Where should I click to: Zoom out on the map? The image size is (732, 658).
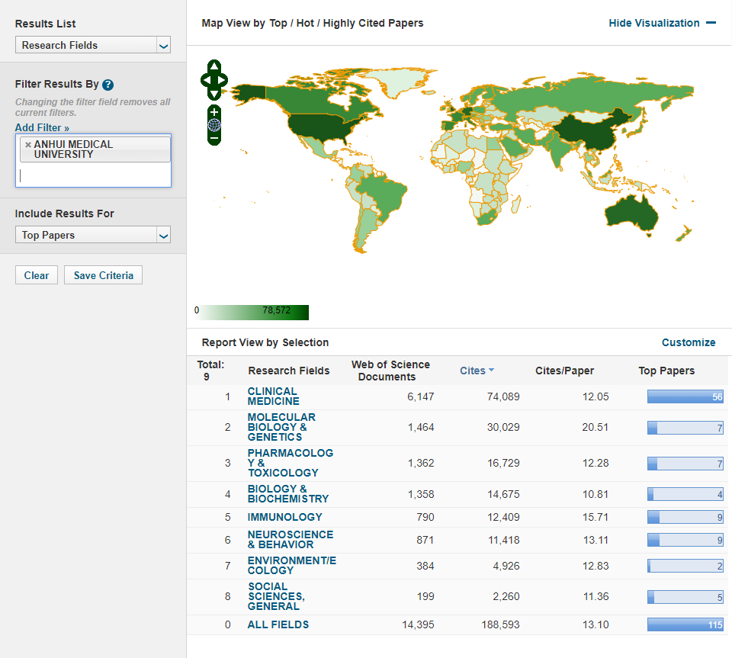pos(214,139)
